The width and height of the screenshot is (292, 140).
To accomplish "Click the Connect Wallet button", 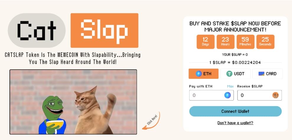I will pos(235,111).
